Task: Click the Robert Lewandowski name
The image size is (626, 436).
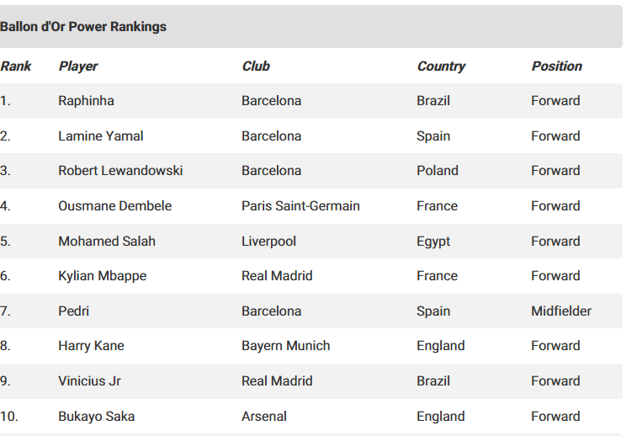Action: [x=120, y=171]
